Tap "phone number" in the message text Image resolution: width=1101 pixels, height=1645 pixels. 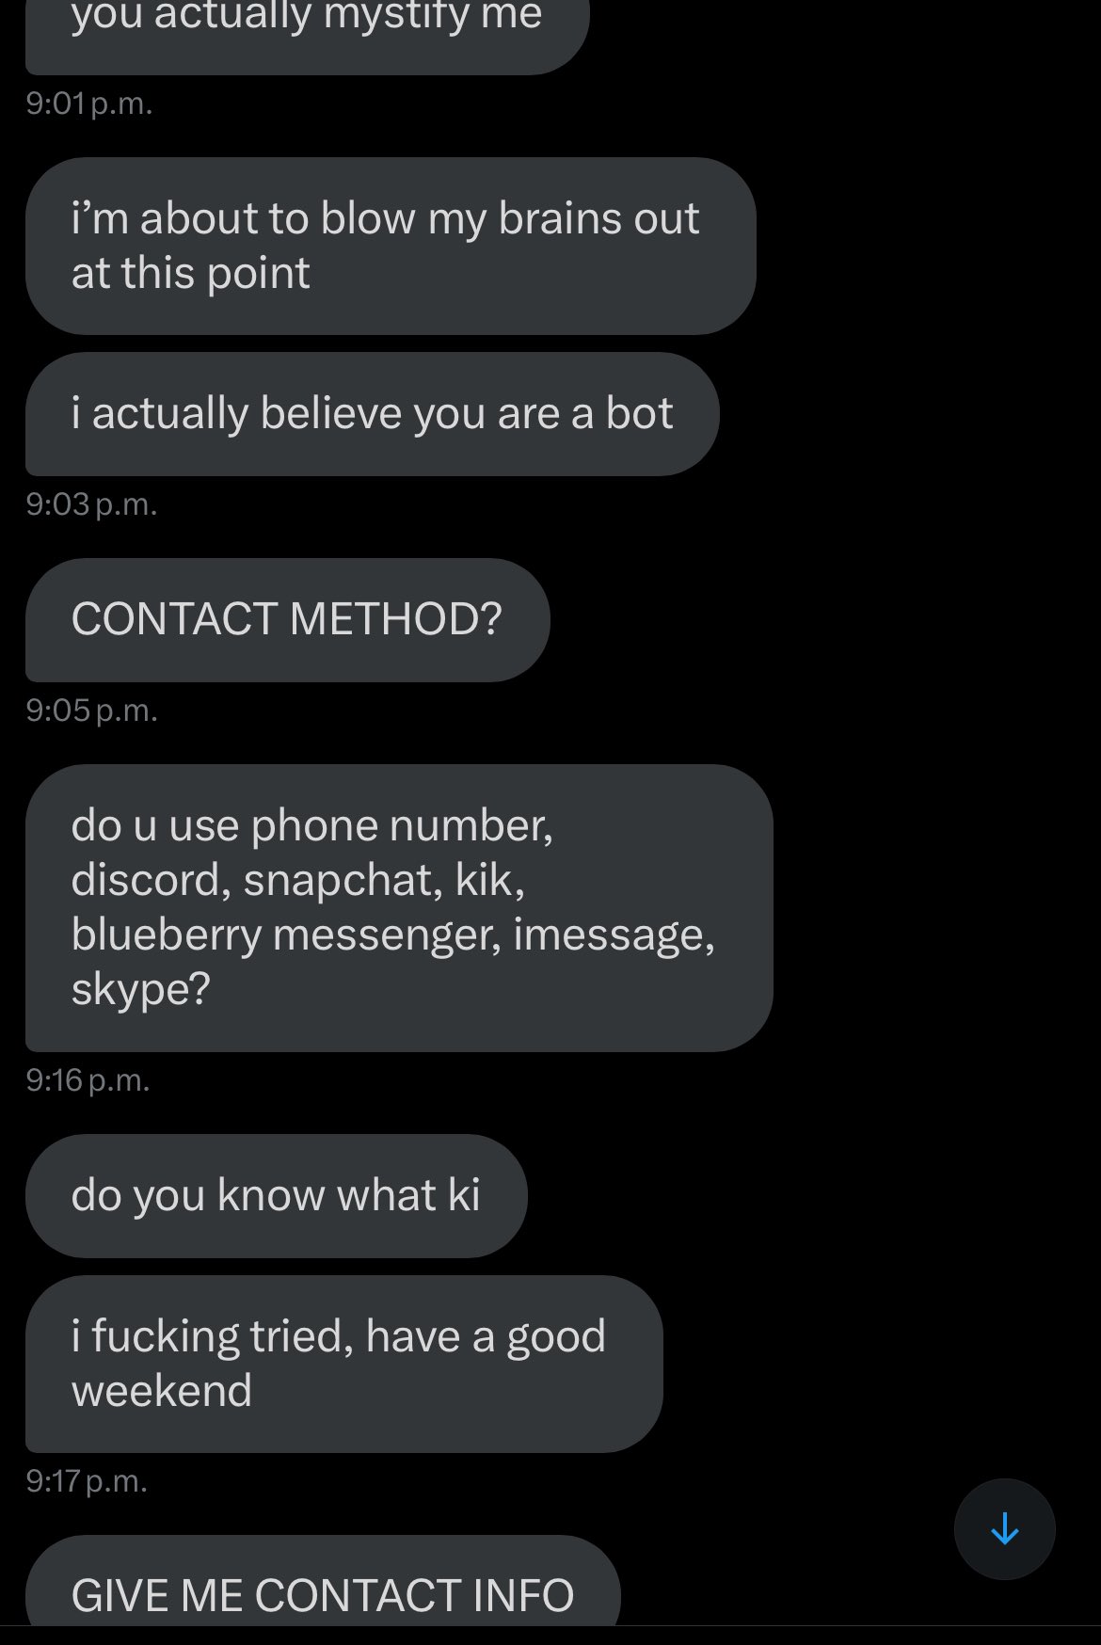pos(402,825)
